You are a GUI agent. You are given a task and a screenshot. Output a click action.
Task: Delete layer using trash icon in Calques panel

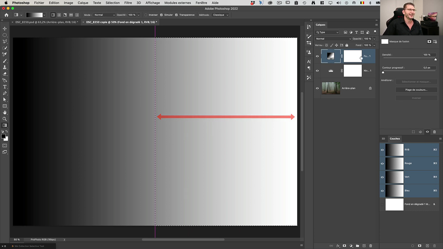point(370,246)
